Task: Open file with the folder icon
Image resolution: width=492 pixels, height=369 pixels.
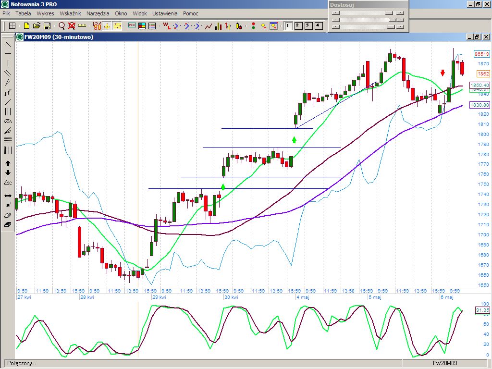Action: [37, 26]
